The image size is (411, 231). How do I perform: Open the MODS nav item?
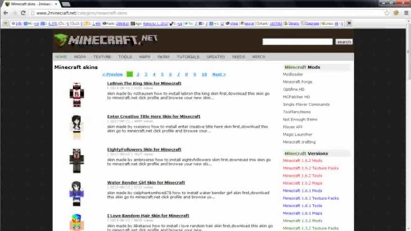coord(80,57)
